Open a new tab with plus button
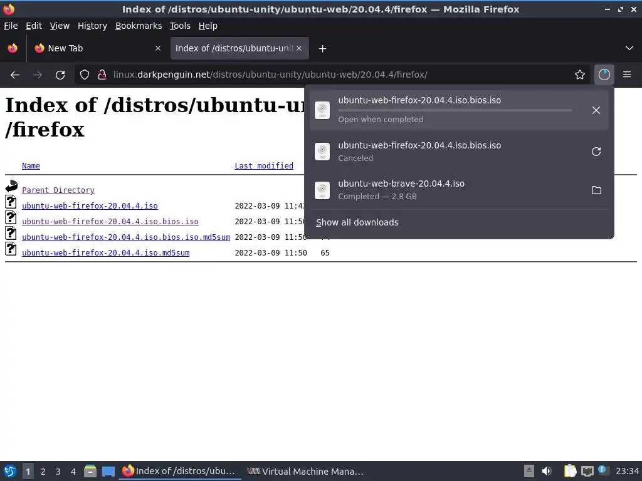 point(323,49)
